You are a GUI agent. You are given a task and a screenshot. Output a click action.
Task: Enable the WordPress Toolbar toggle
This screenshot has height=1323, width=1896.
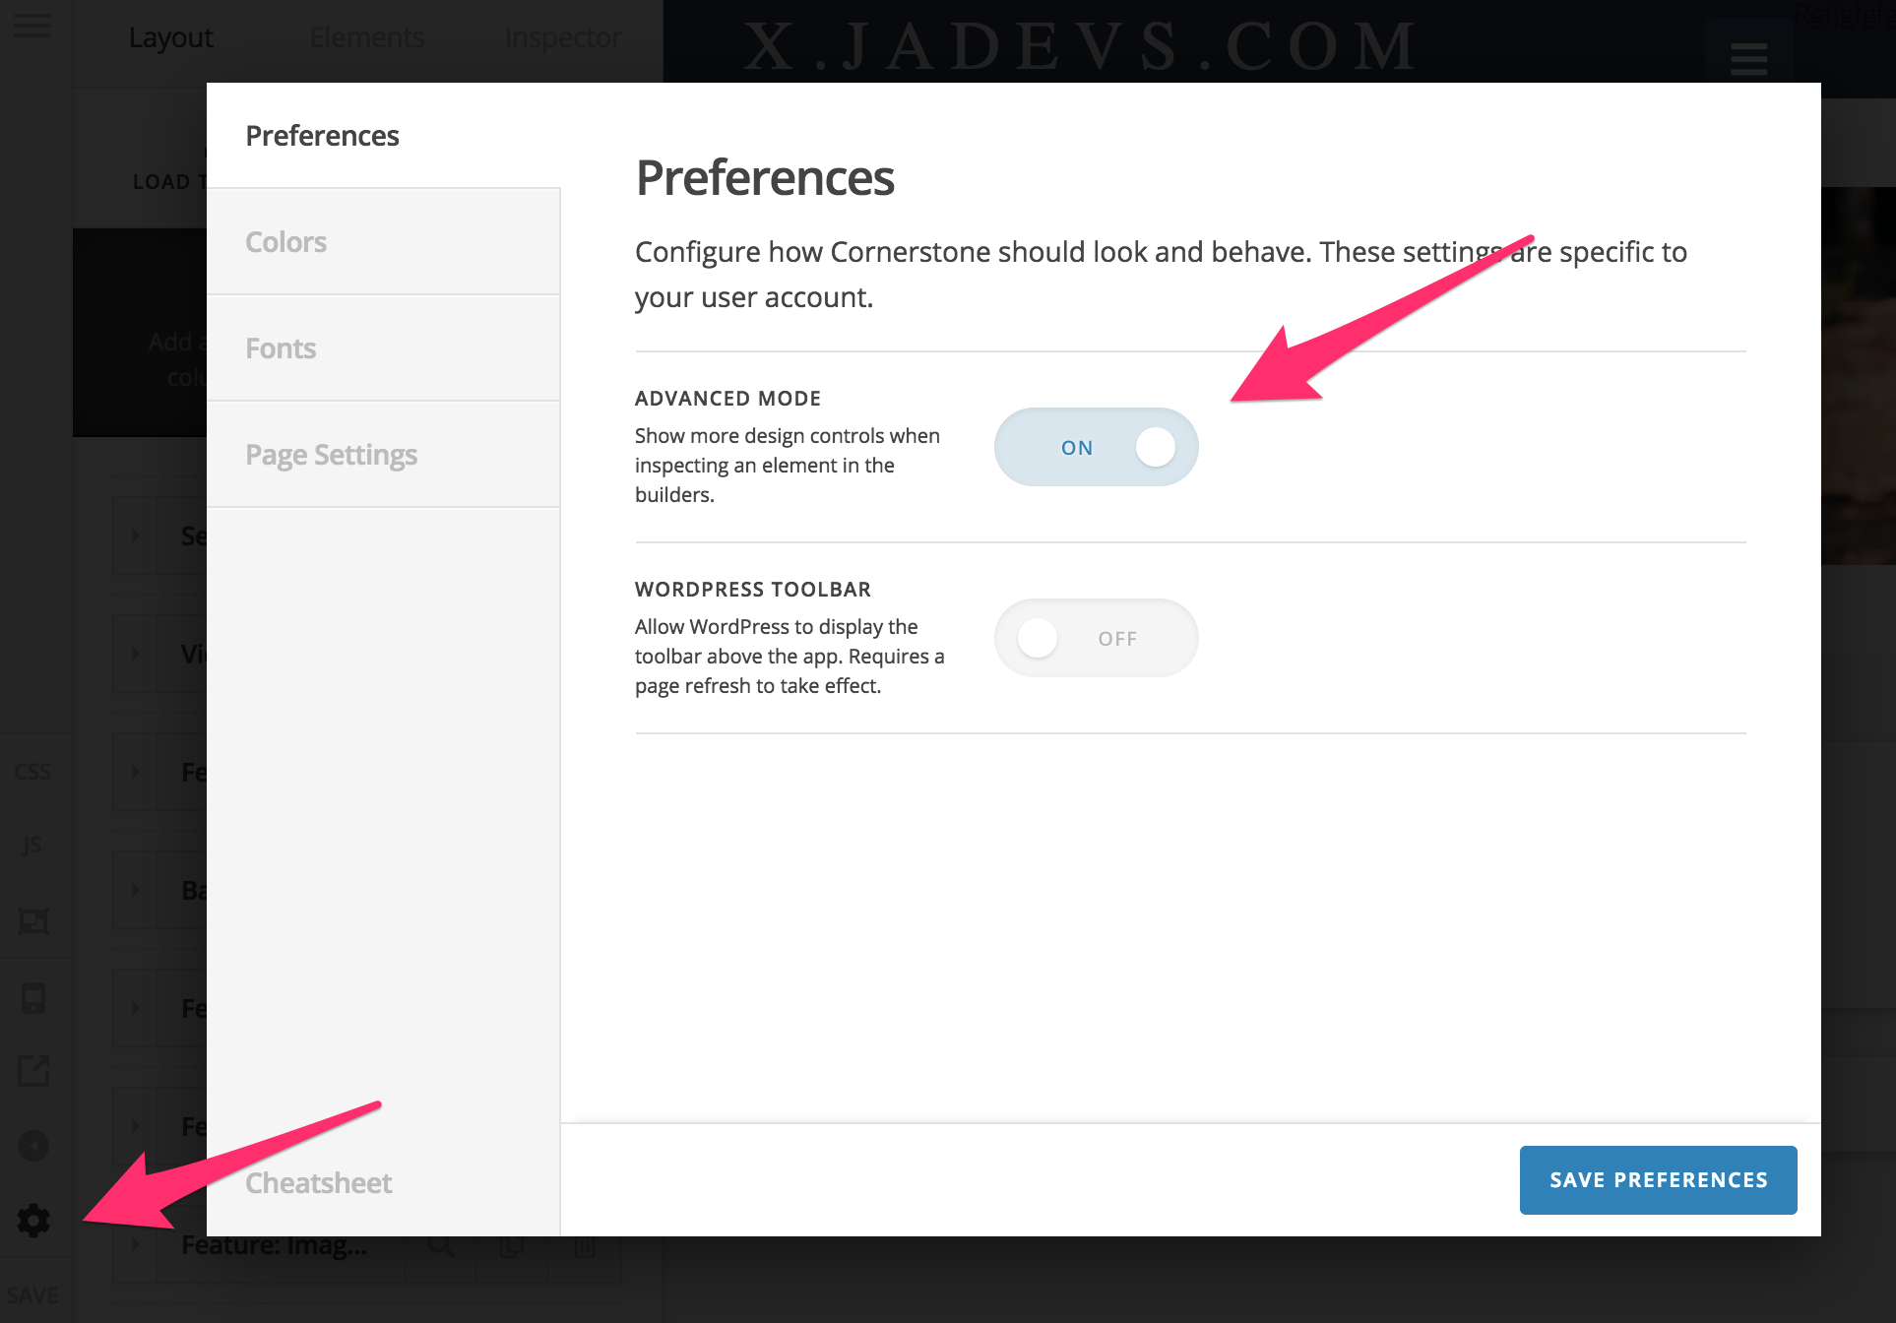tap(1096, 637)
